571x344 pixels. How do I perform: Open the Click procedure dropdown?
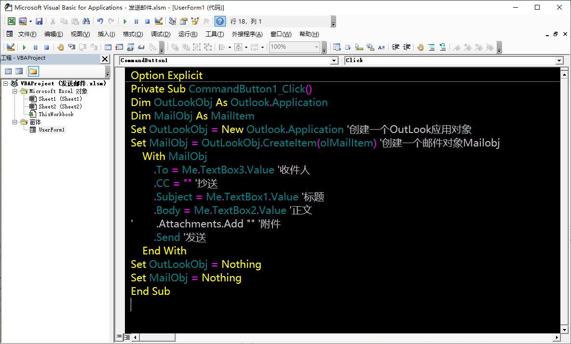(x=559, y=61)
